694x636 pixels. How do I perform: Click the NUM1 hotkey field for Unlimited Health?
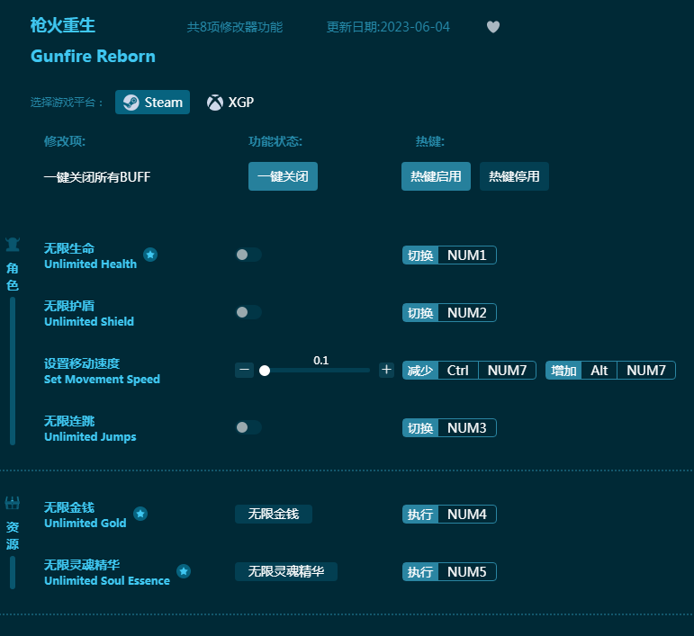[467, 255]
